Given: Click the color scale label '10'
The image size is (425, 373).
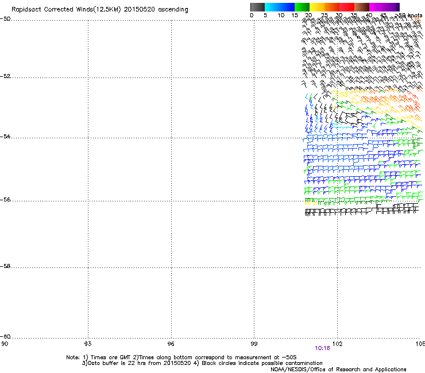Looking at the screenshot, I should [x=281, y=15].
